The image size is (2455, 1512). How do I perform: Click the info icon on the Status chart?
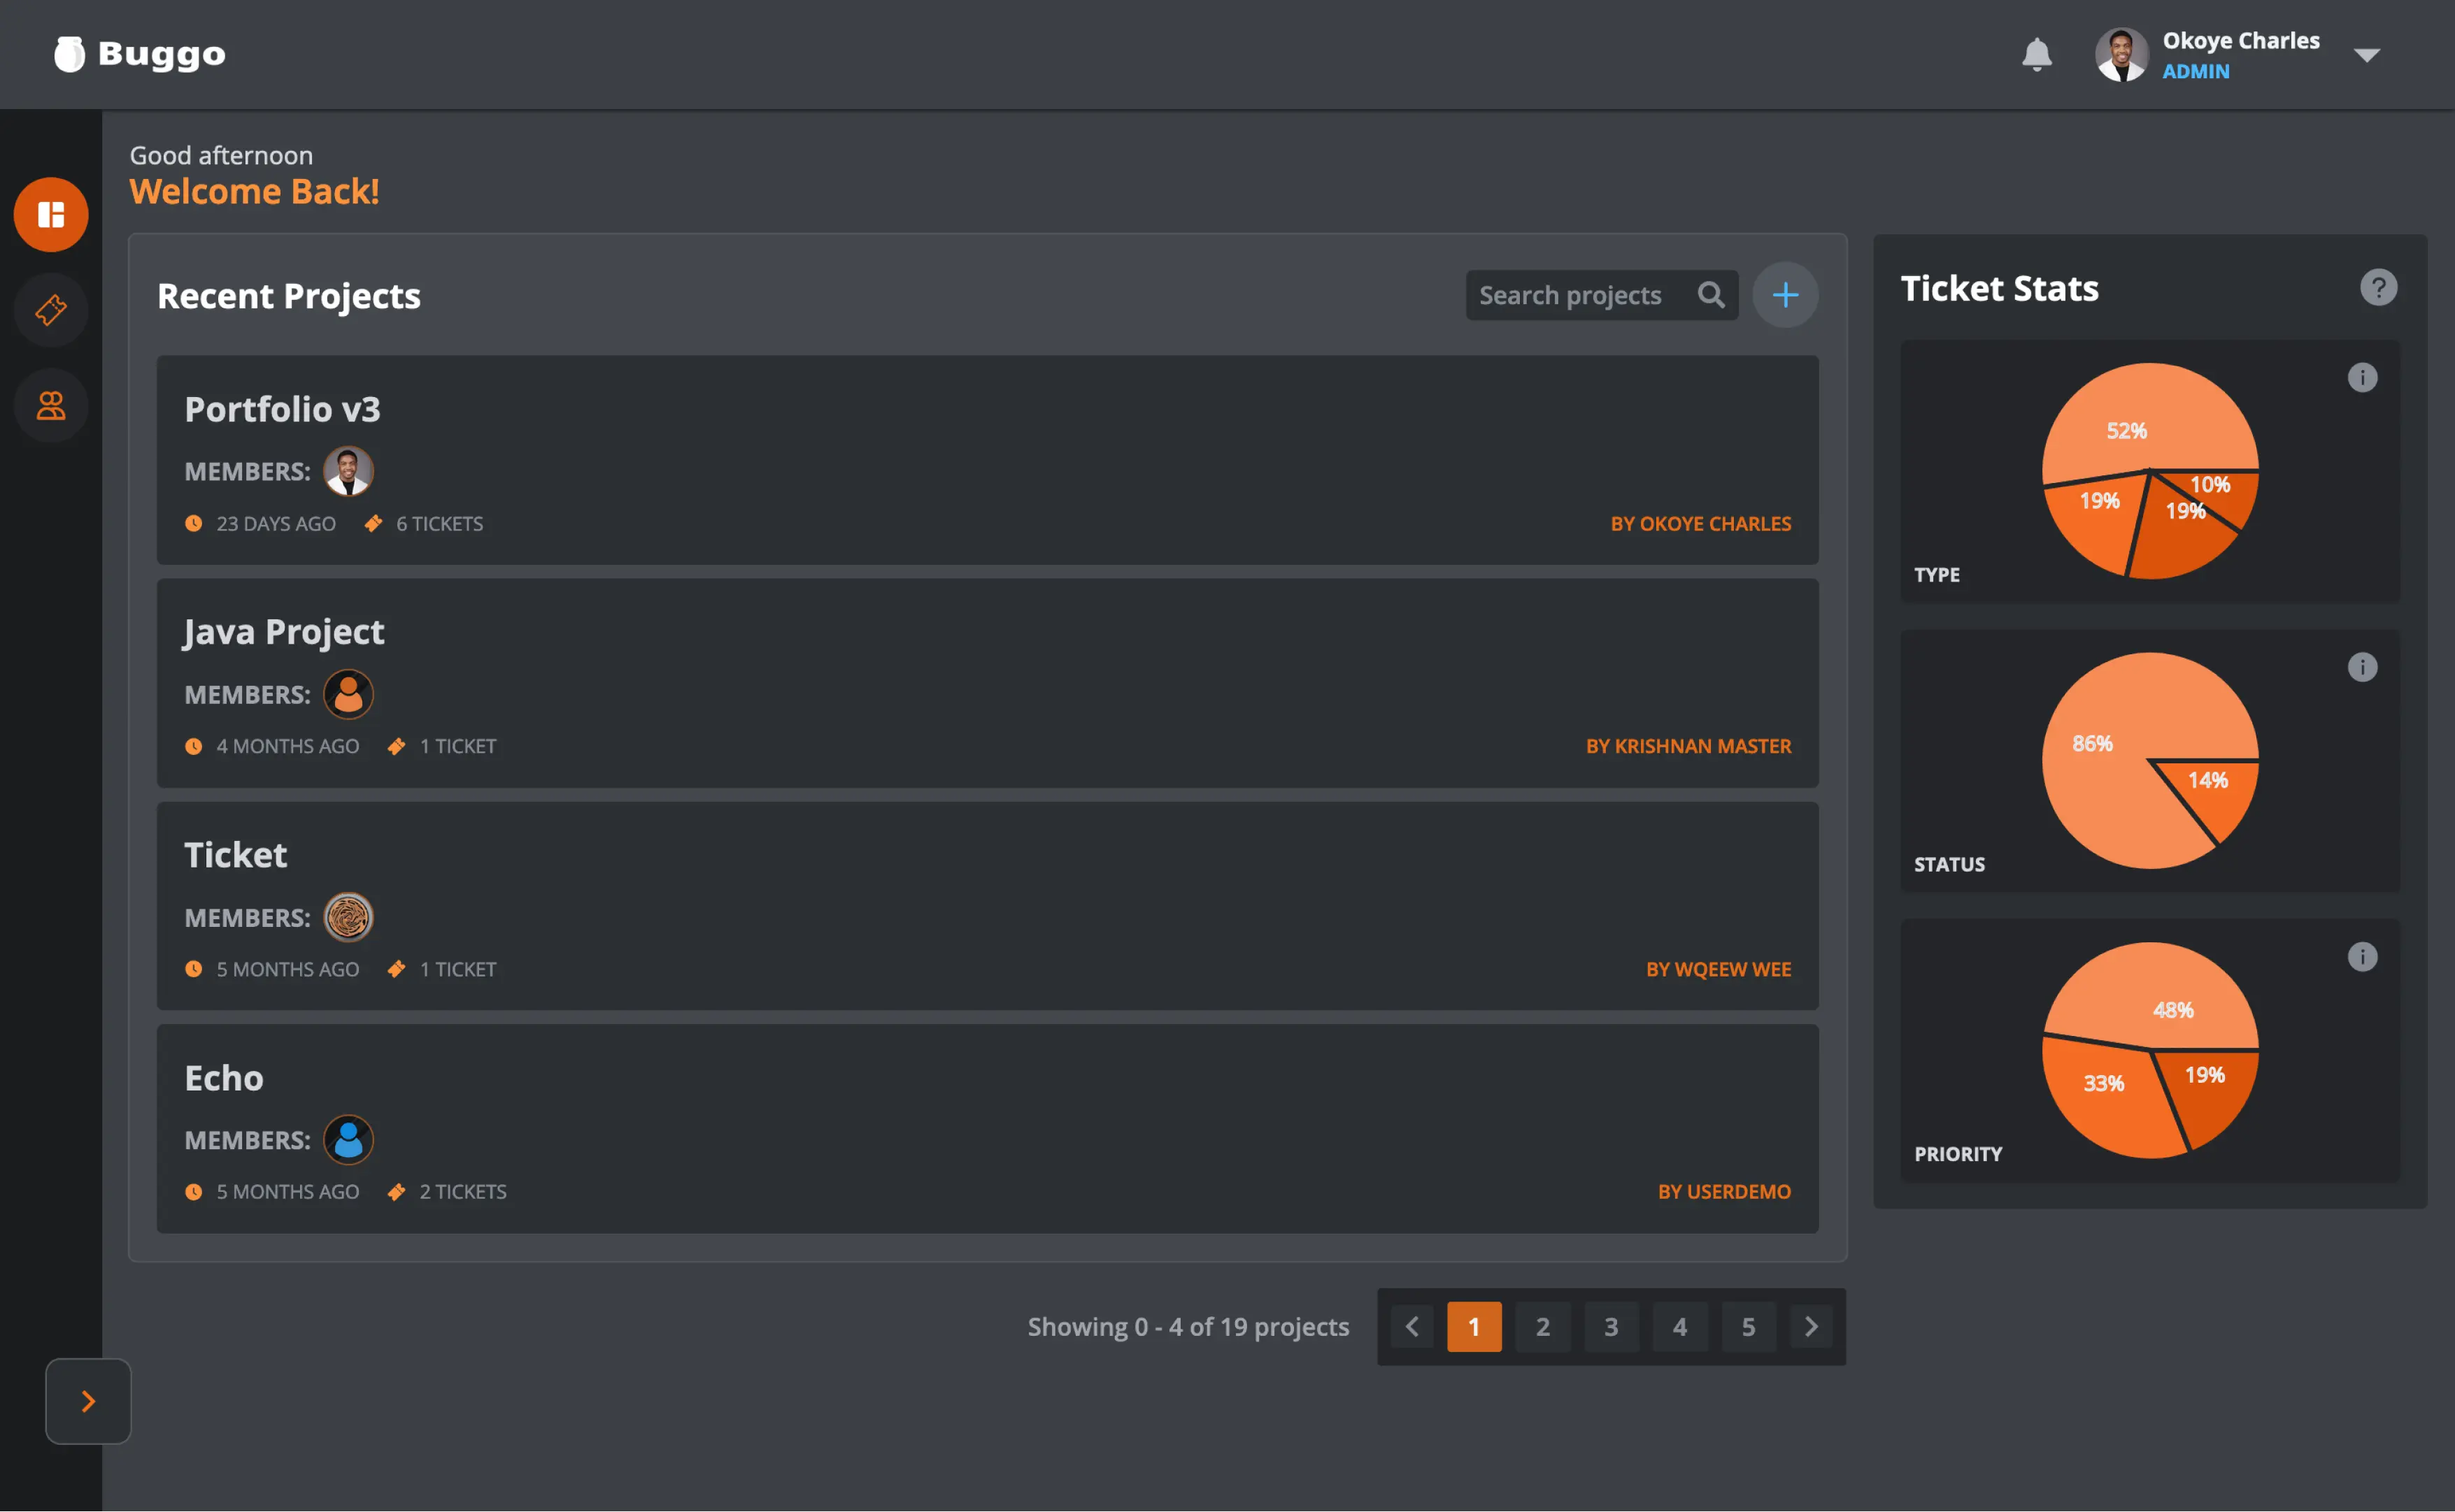click(x=2363, y=667)
